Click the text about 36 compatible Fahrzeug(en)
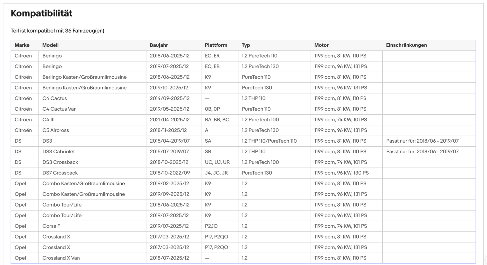Viewport: 487px width, 265px height. tap(57, 31)
